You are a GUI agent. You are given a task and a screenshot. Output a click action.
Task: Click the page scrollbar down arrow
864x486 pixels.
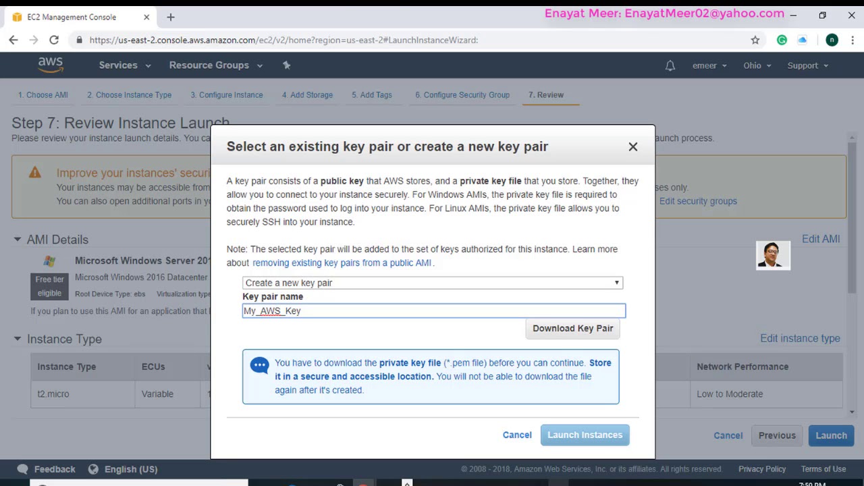coord(853,411)
